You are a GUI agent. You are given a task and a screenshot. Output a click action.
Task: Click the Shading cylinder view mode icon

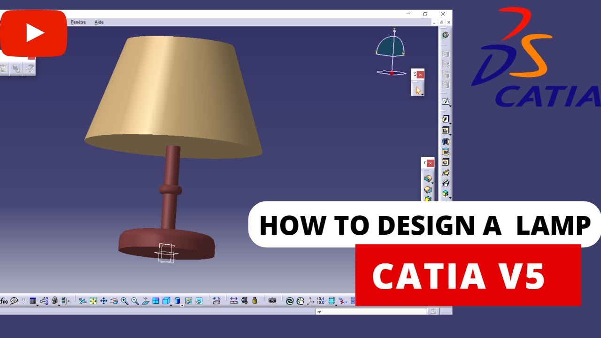(x=177, y=301)
